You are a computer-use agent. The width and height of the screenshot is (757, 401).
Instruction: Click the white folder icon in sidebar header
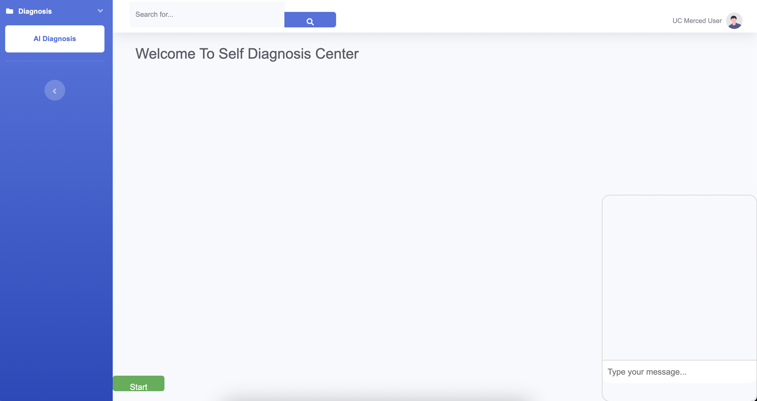pyautogui.click(x=10, y=11)
